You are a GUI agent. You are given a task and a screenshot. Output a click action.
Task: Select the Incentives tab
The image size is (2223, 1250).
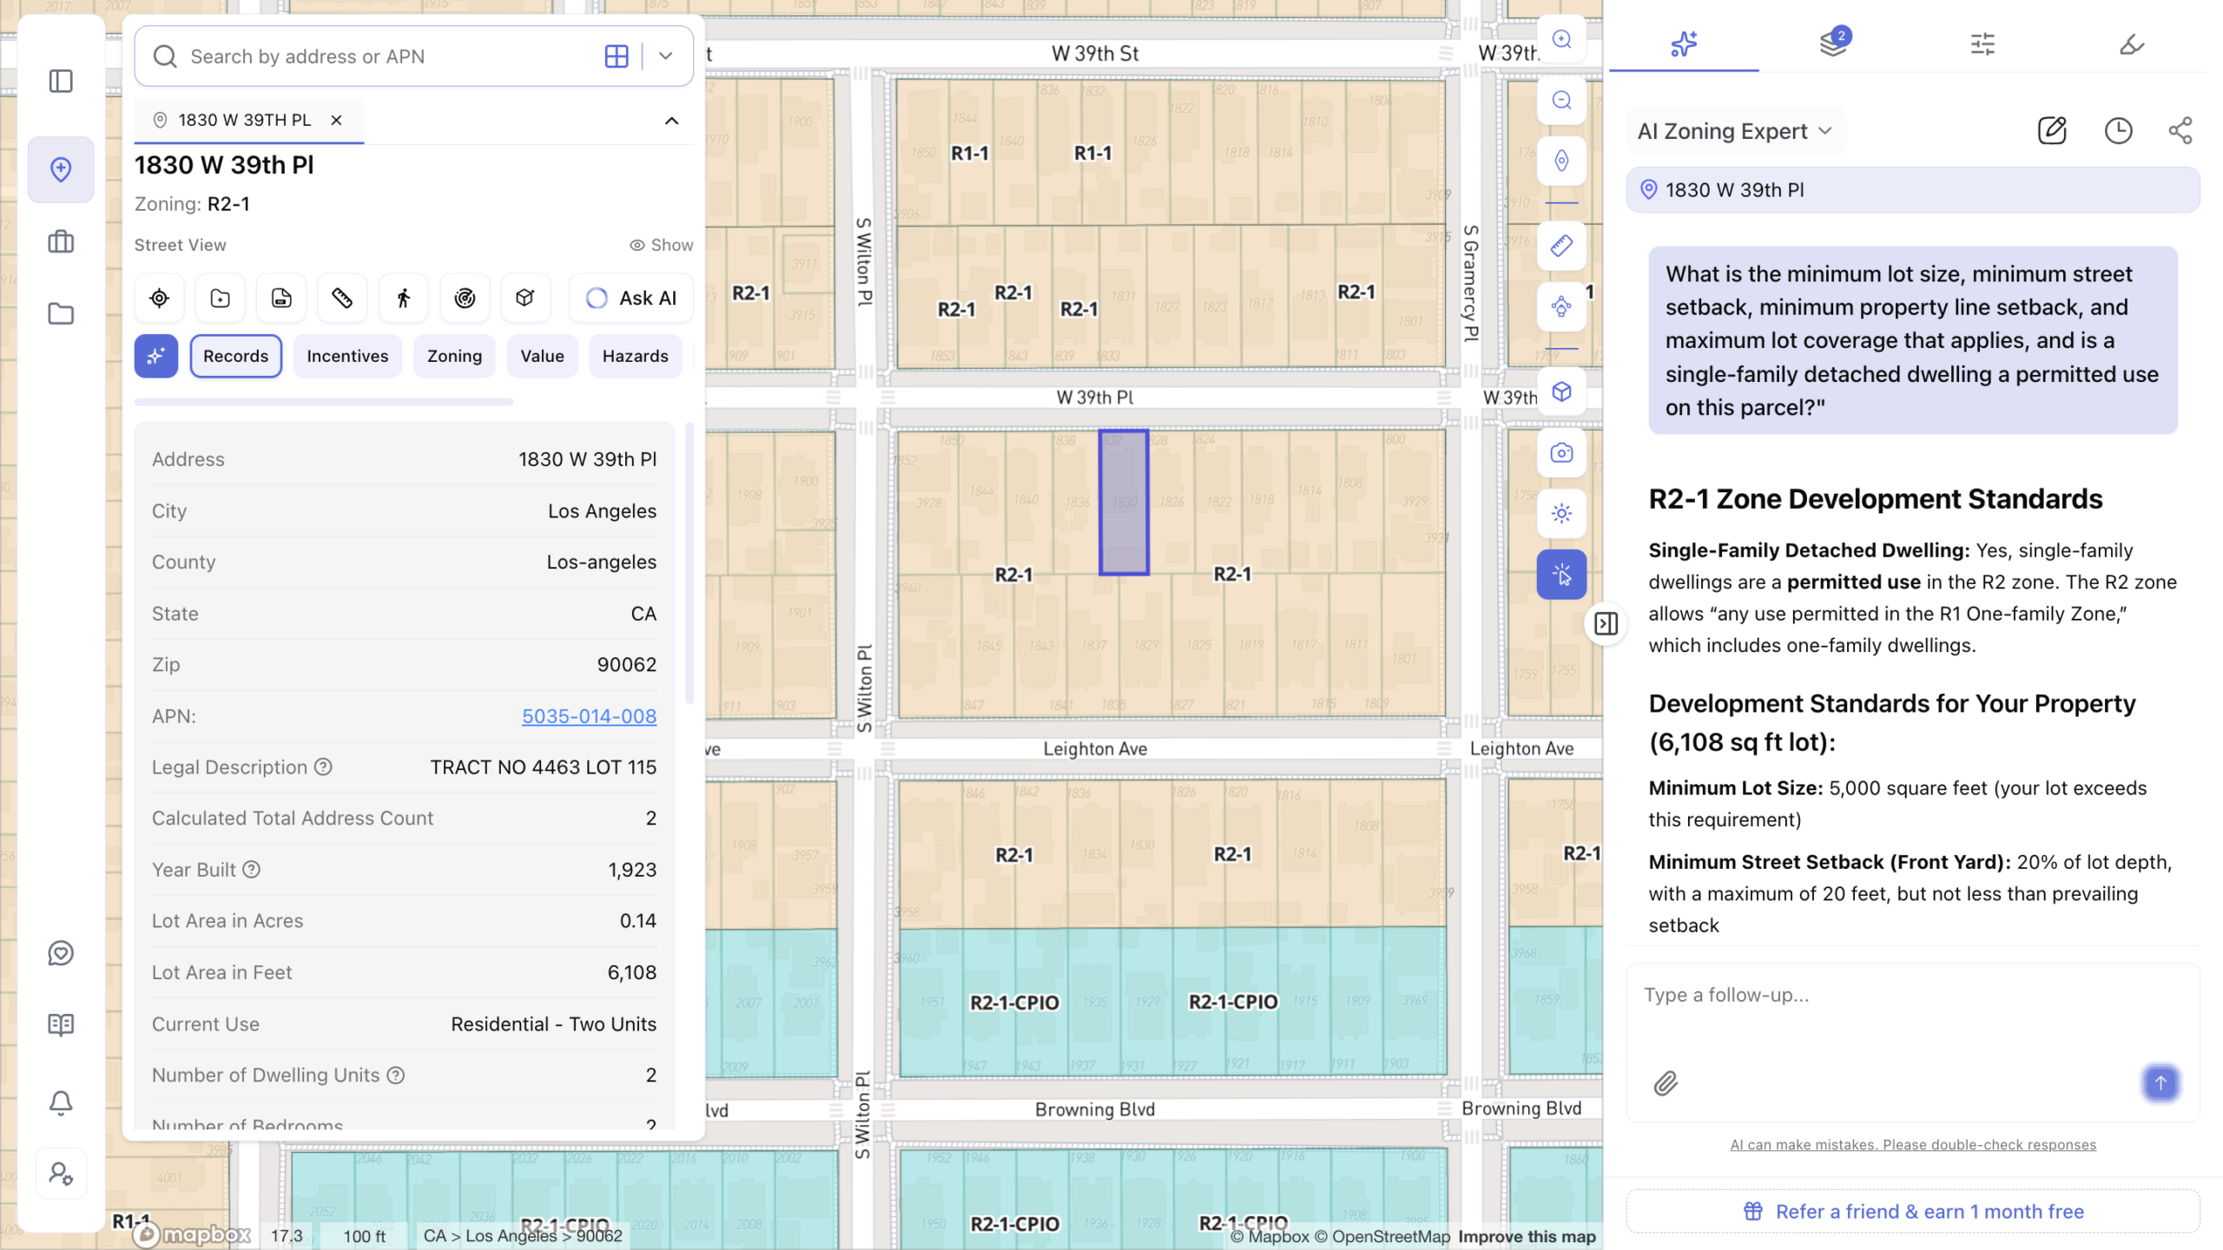(x=347, y=356)
